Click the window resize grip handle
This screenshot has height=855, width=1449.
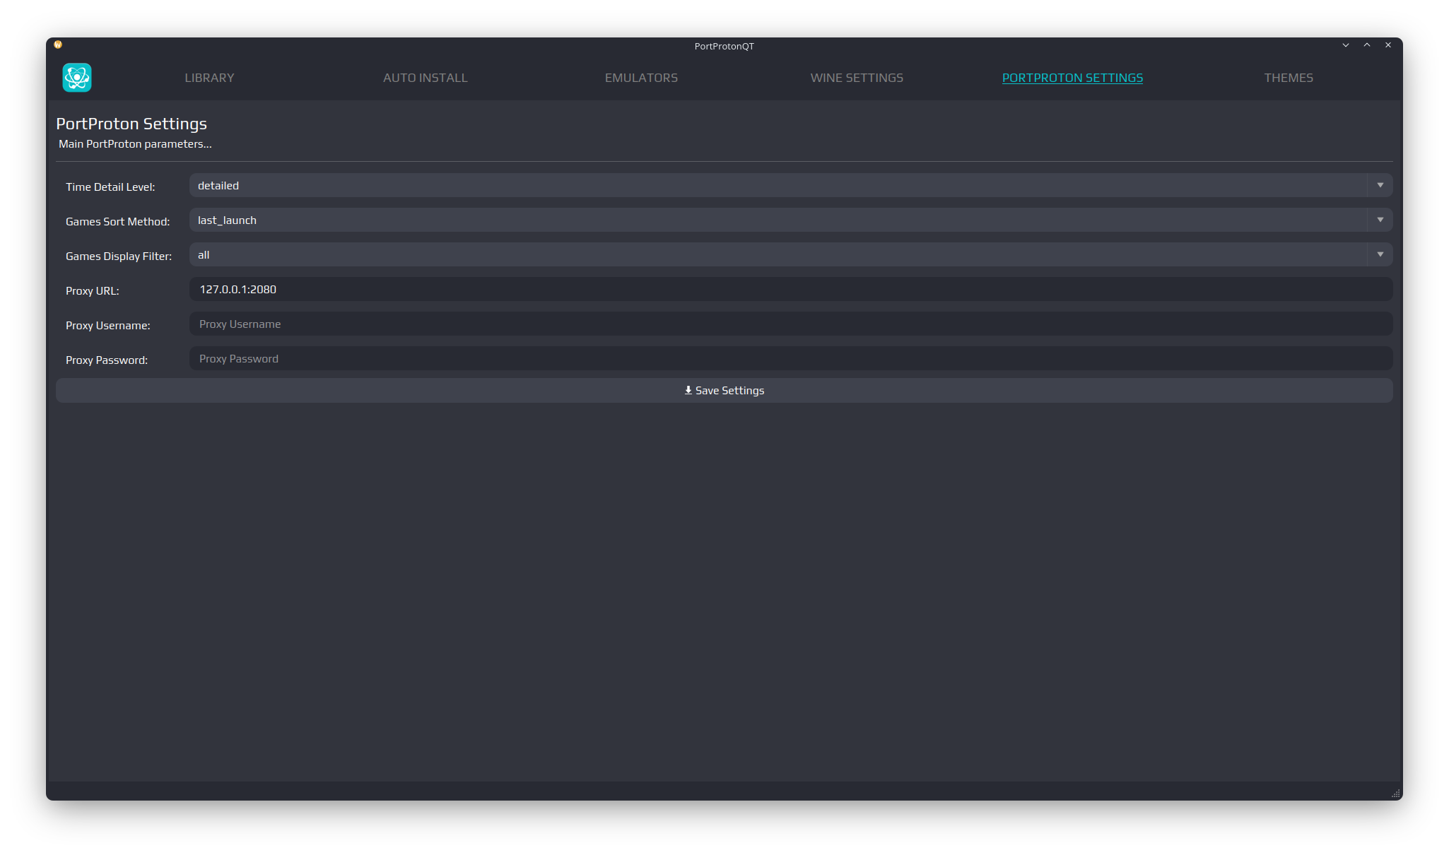click(1395, 794)
